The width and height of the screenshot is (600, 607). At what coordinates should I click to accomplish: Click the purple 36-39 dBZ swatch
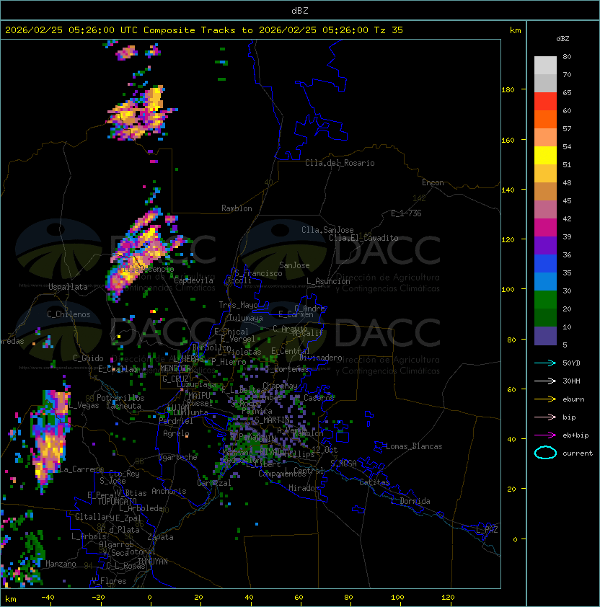545,246
